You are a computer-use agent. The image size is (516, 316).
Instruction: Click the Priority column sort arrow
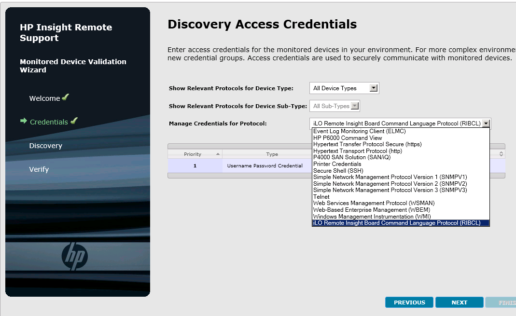point(218,154)
